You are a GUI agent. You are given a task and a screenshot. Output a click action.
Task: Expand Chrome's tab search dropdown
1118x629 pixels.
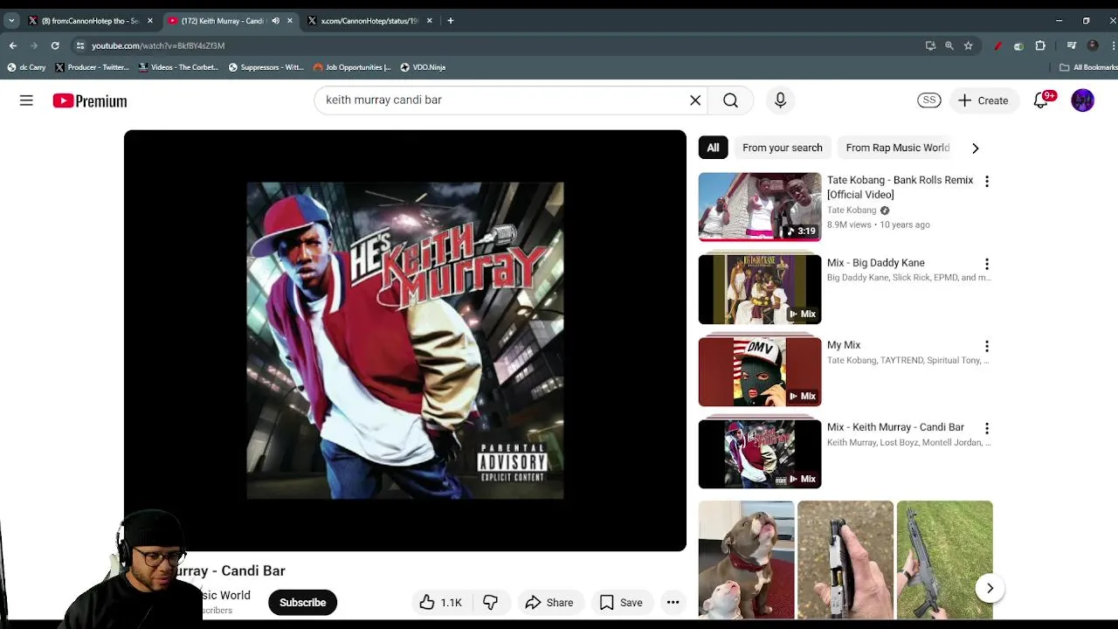(x=11, y=21)
